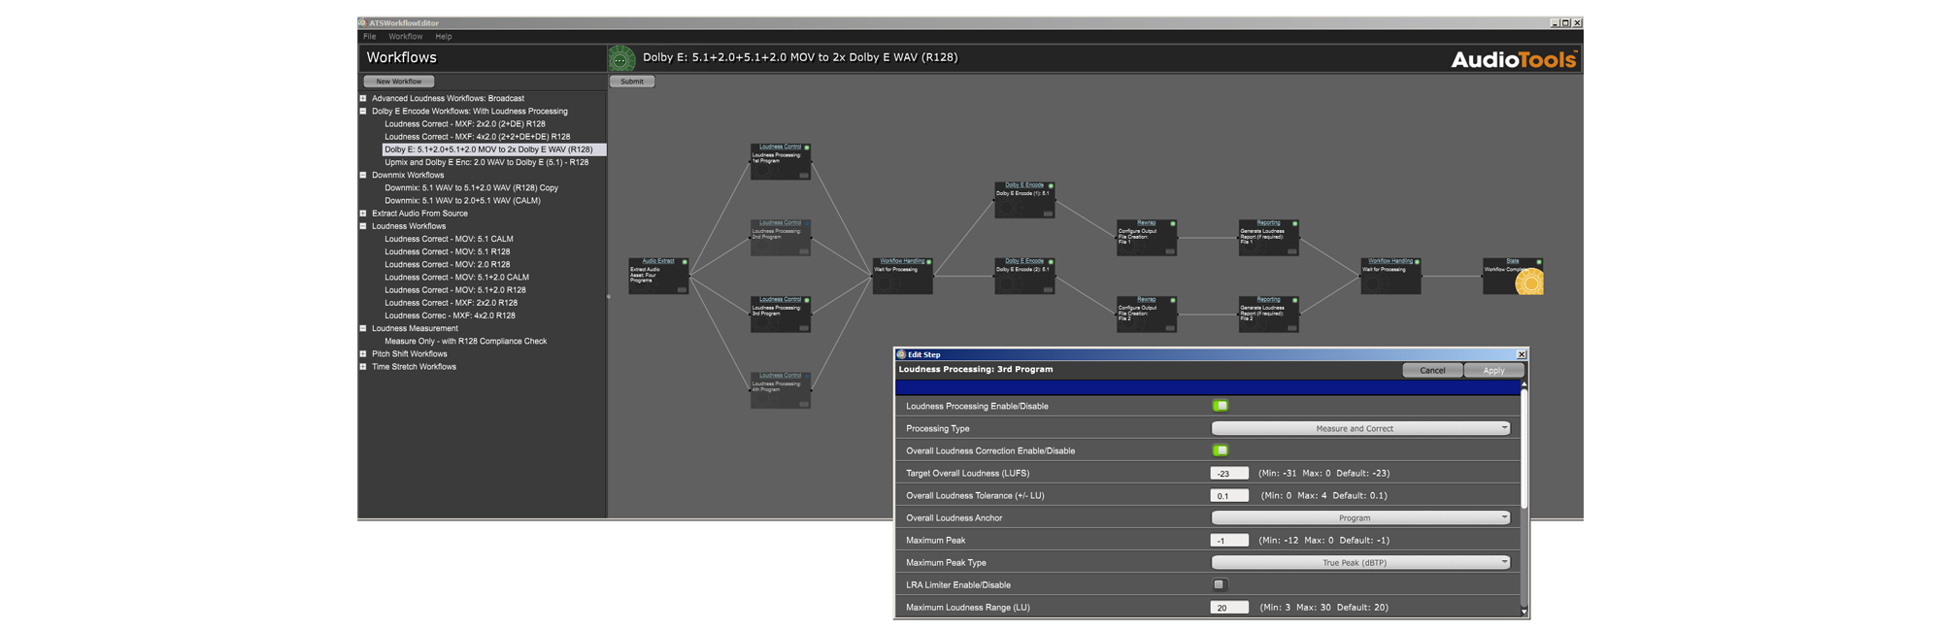1942x631 pixels.
Task: Select Workflow Handling node feeding the Dolby E encoders
Action: coord(903,276)
